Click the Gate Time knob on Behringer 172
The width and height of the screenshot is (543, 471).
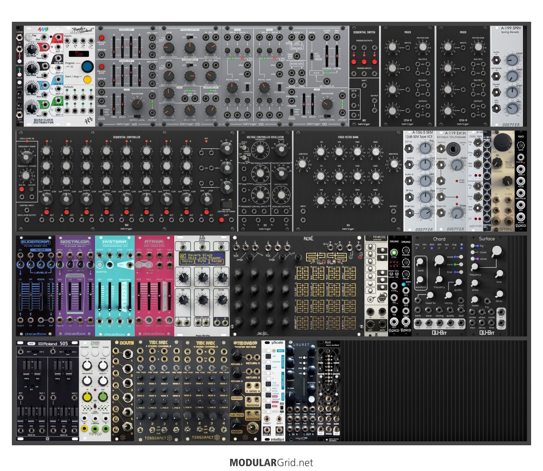(211, 110)
